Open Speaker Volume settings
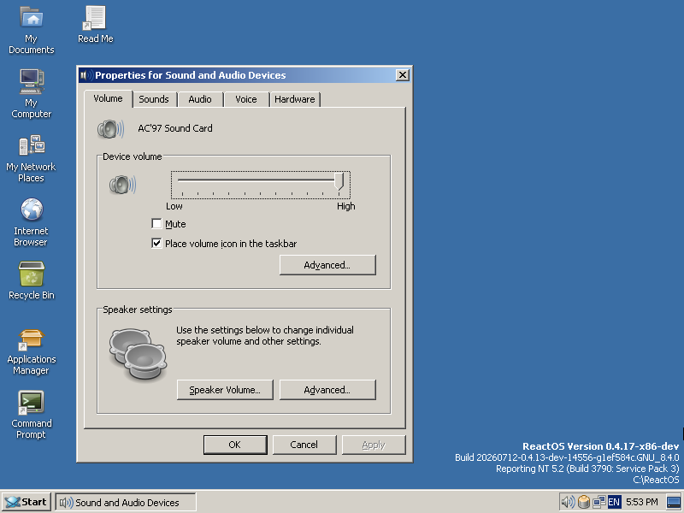 point(225,390)
